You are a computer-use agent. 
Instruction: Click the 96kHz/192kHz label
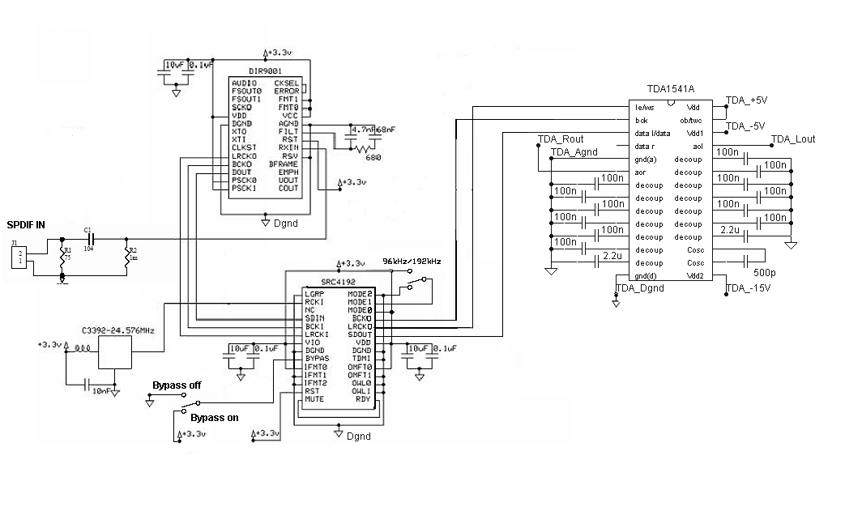pyautogui.click(x=412, y=261)
